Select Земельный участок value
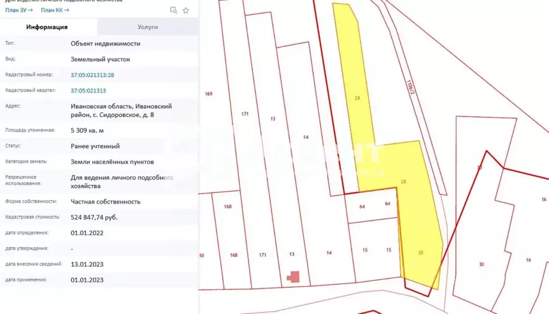 [100, 59]
